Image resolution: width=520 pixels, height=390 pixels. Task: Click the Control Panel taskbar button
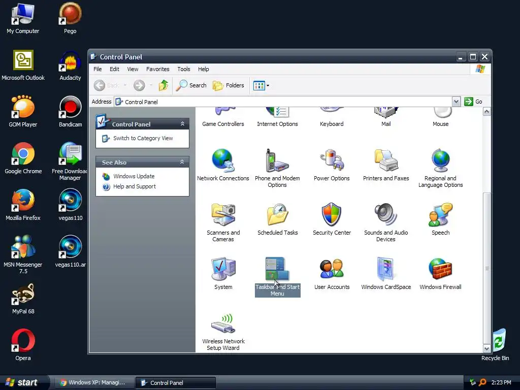pyautogui.click(x=176, y=383)
